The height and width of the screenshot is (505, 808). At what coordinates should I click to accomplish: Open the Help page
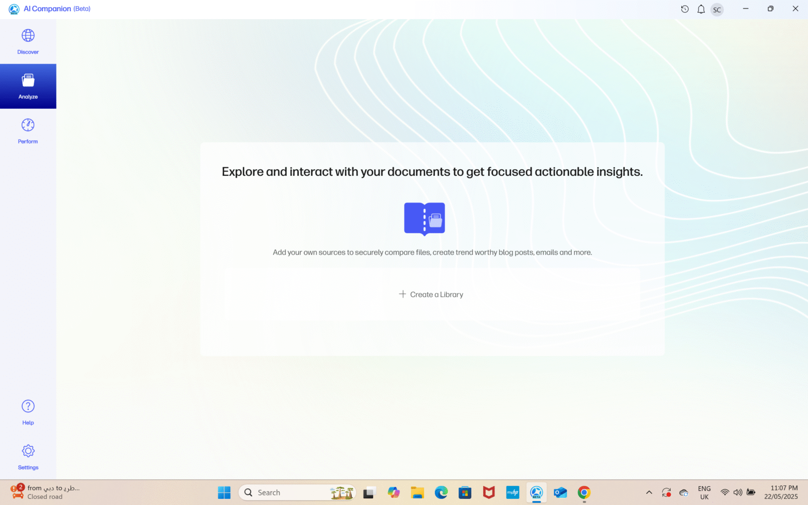28,412
